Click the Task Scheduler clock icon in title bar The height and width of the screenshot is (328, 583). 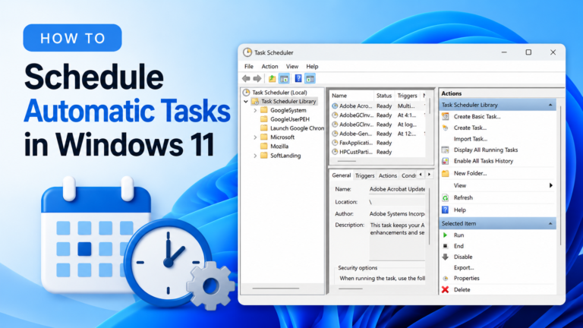(x=247, y=52)
